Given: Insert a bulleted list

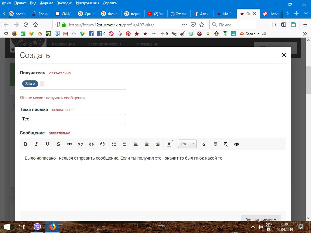Looking at the screenshot, I should tap(114, 144).
